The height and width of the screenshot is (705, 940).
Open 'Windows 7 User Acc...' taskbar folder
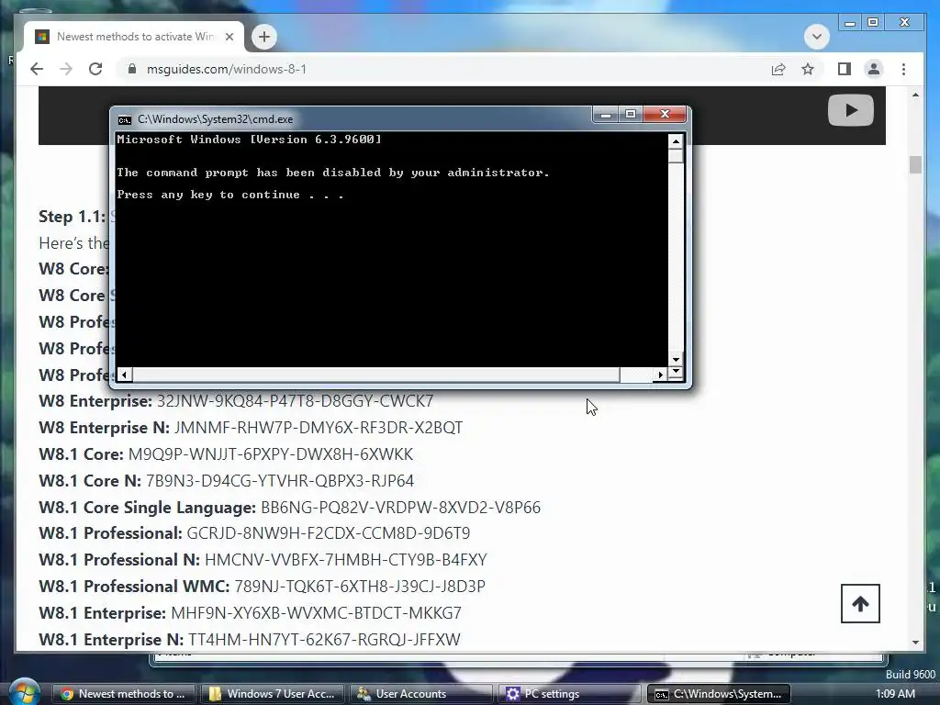tap(272, 694)
